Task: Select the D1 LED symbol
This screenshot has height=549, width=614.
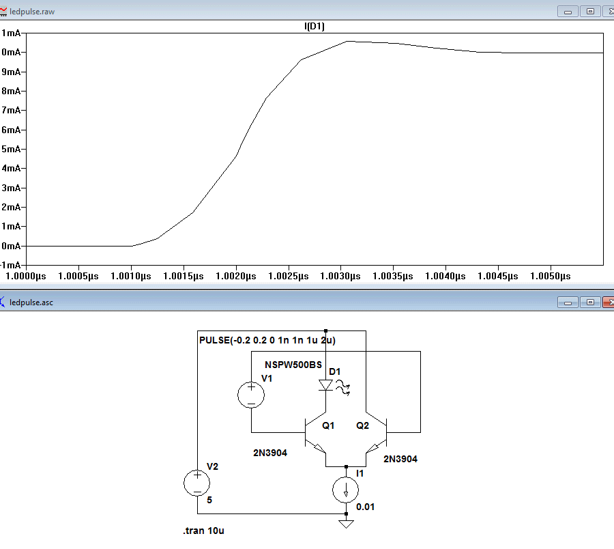Action: [x=326, y=385]
